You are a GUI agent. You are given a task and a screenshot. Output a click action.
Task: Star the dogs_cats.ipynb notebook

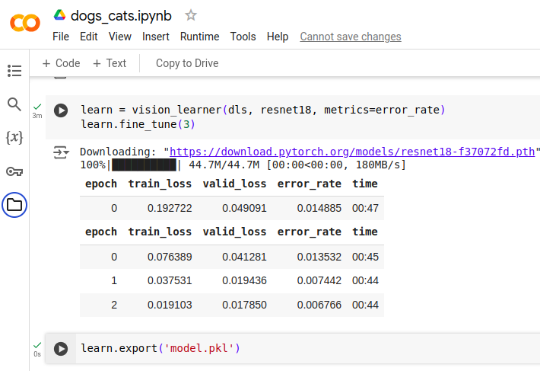[x=191, y=15]
